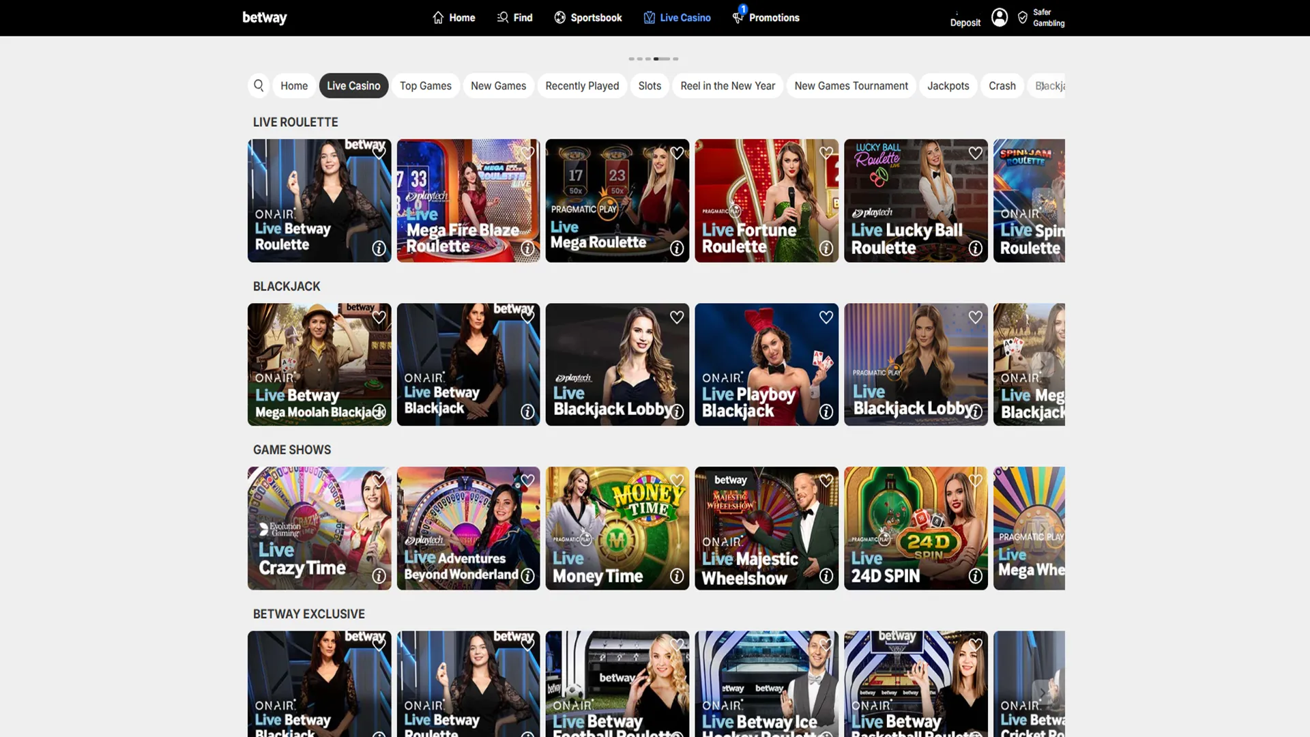
Task: Open info for Live 24D Spin
Action: (975, 576)
